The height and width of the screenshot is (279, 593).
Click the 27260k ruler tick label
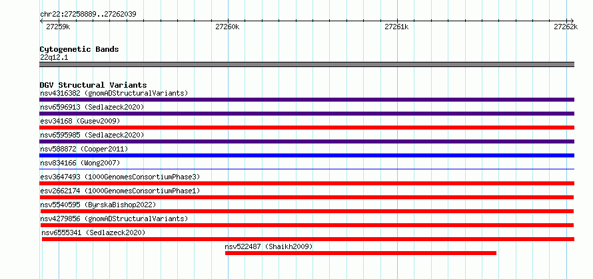[228, 27]
